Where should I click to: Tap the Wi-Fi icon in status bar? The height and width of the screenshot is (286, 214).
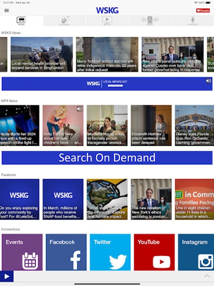click(x=196, y=3)
